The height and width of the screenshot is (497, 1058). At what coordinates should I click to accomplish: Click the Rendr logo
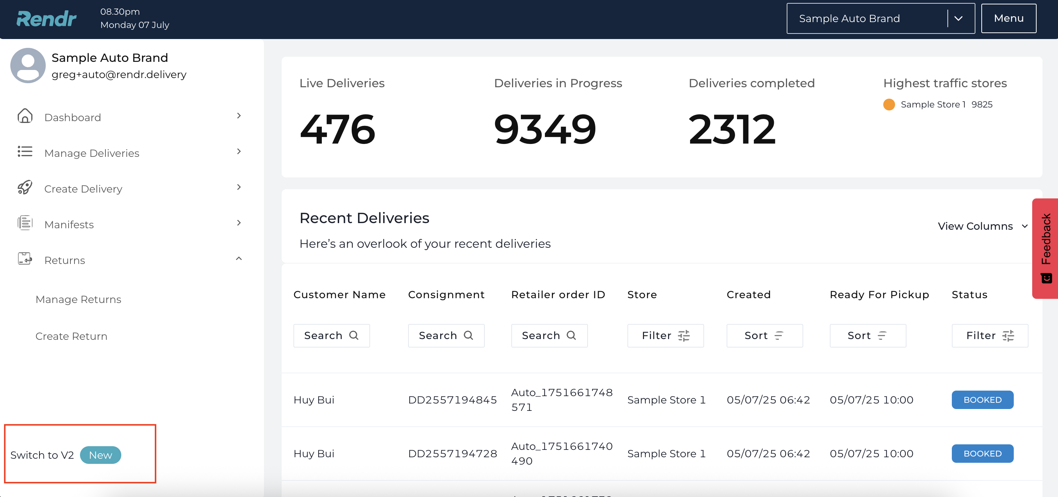pyautogui.click(x=46, y=19)
